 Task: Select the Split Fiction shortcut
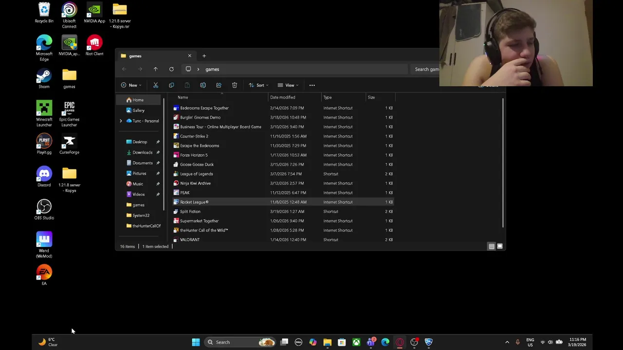point(283,211)
